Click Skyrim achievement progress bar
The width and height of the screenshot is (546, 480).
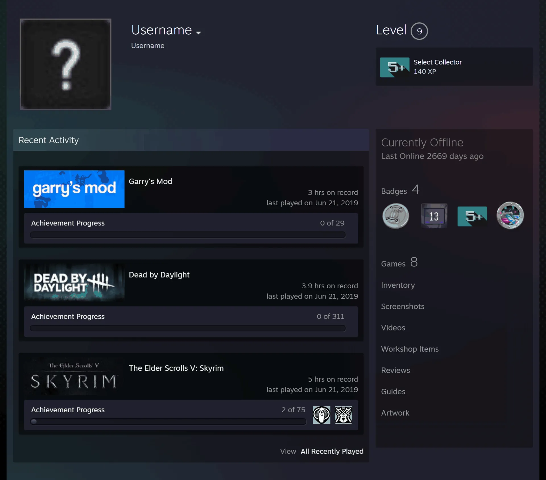[168, 421]
